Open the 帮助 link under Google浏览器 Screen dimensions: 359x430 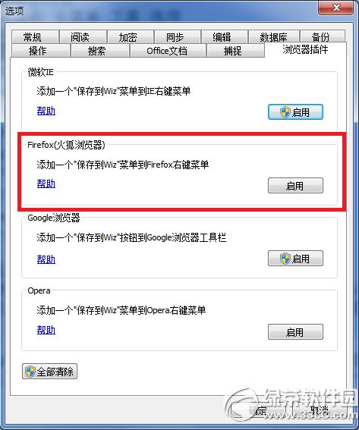(46, 259)
